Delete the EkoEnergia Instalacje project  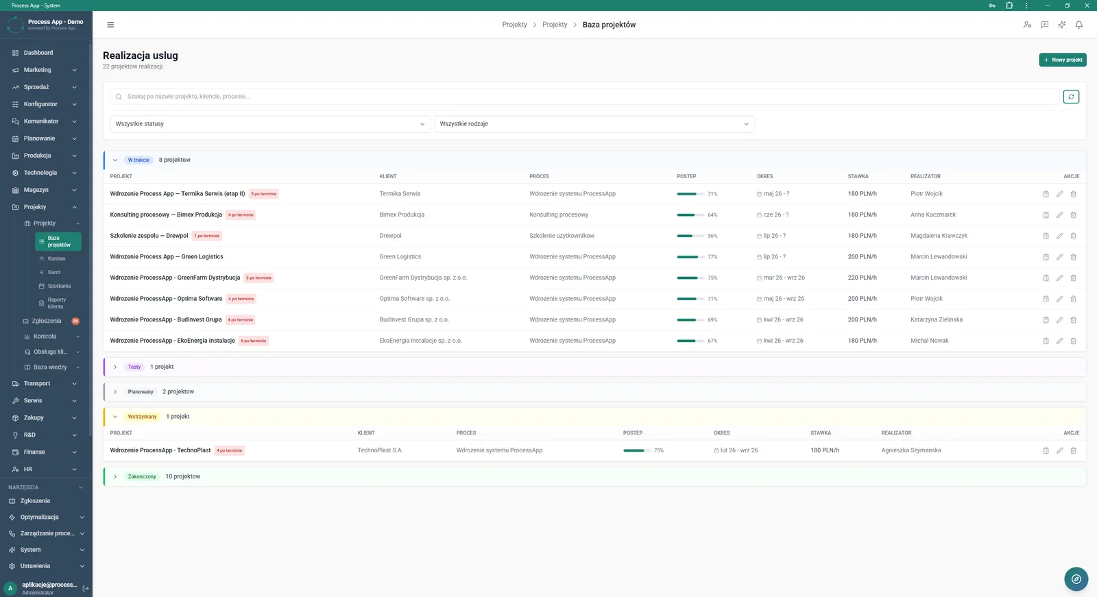(1073, 341)
